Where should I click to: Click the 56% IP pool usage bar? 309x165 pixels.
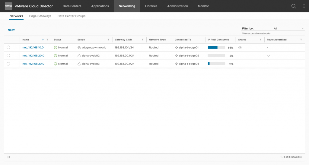(216, 47)
